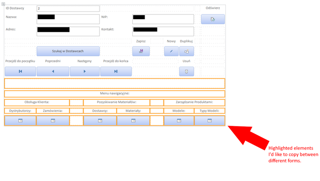This screenshot has height=181, width=320.
Task: Select the Duplikuj label
Action: tap(186, 41)
